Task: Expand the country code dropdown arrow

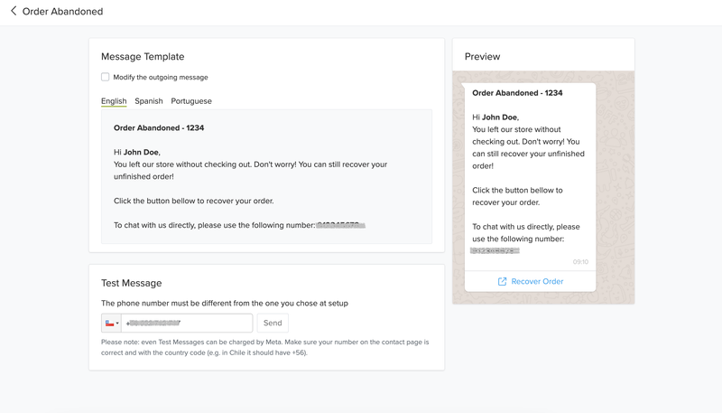Action: tap(117, 324)
